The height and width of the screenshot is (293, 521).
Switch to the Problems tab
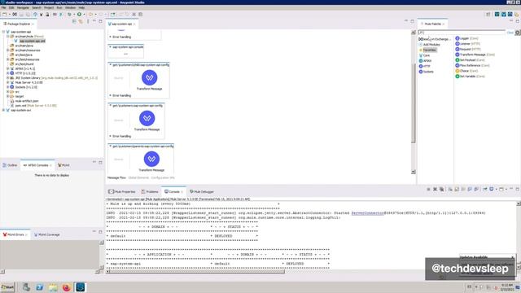point(150,192)
